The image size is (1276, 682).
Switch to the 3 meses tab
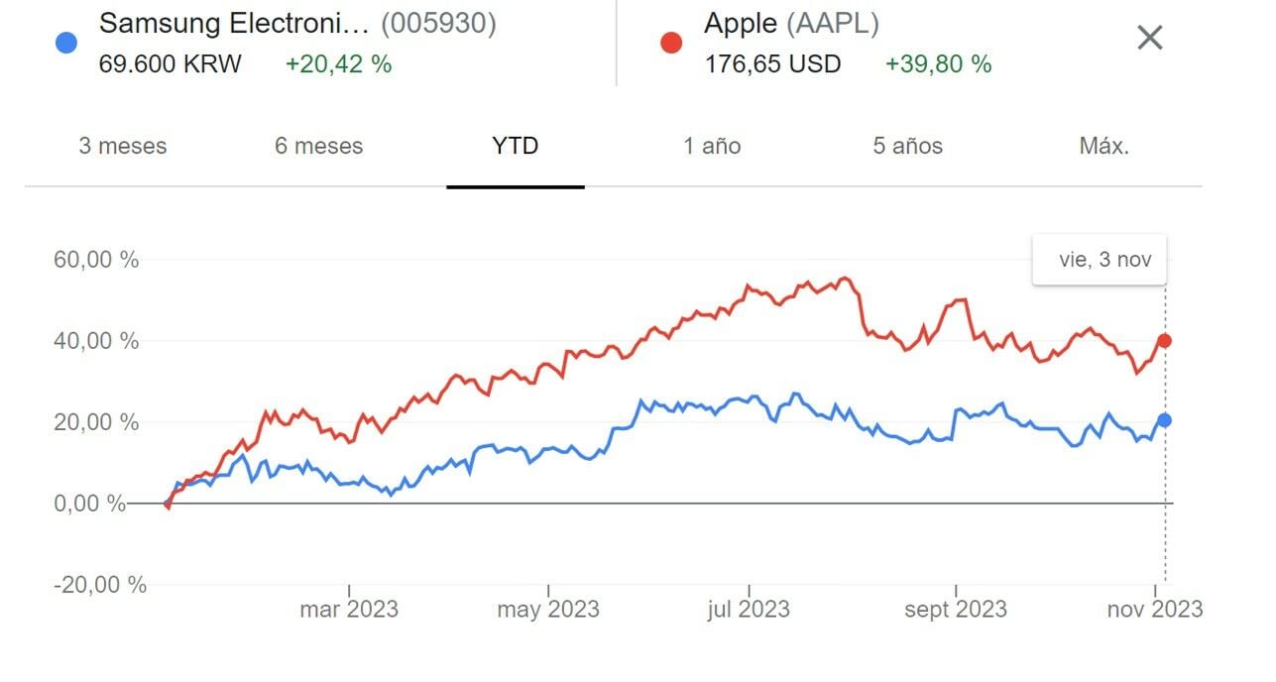[x=123, y=147]
